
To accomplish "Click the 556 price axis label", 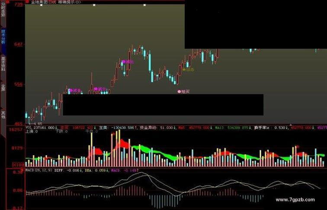I will 18,85.
